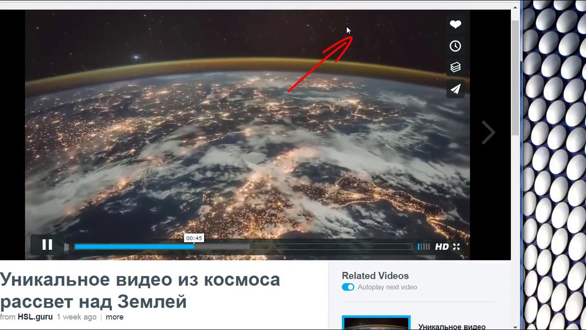Viewport: 586px width, 330px height.
Task: Share video with paper plane icon
Action: tap(455, 89)
